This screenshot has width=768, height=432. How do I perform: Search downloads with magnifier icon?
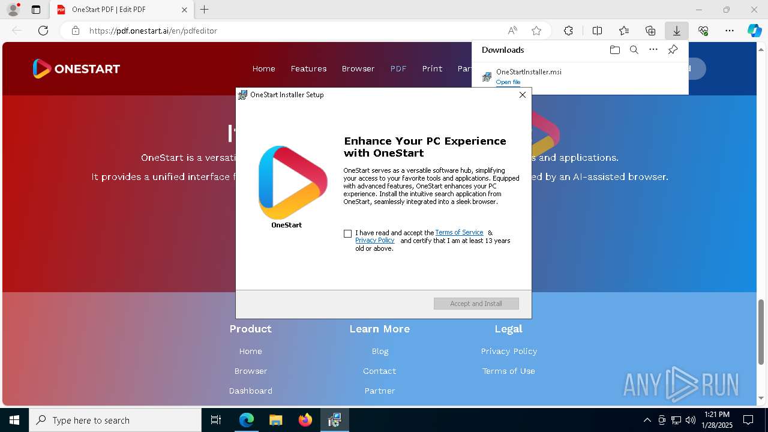pos(634,50)
